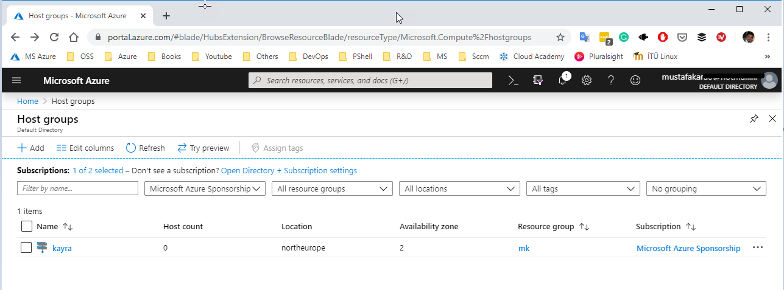784x290 pixels.
Task: Tick the select-all checkbox in table header
Action: 27,226
